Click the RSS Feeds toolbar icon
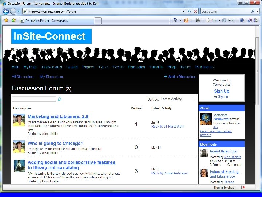Screen dimensions: 262x197 [186, 20]
